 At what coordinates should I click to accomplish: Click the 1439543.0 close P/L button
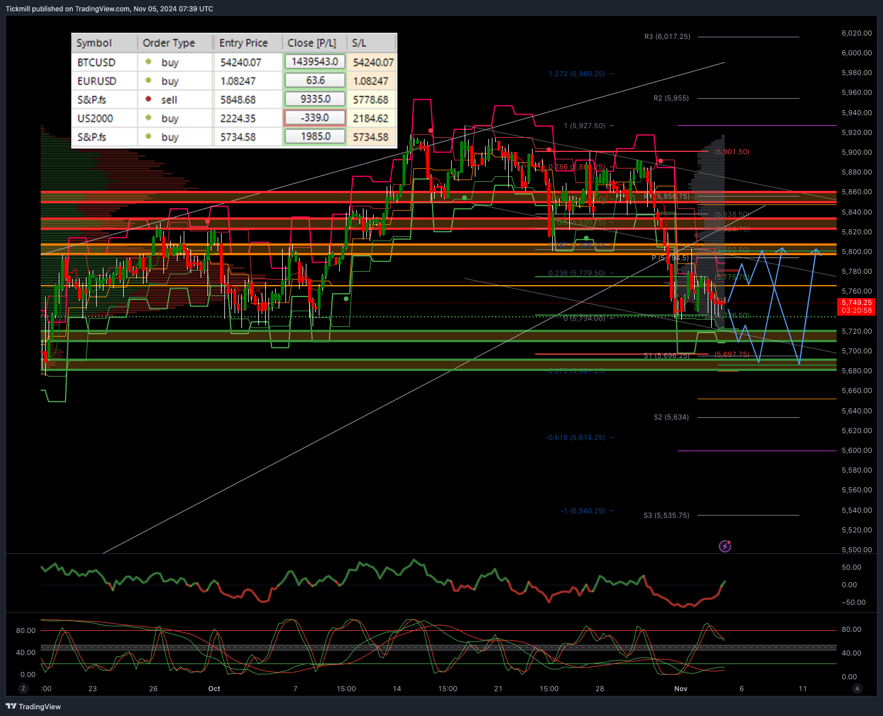coord(315,62)
